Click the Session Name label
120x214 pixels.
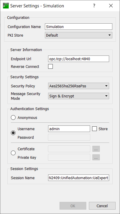(23, 178)
